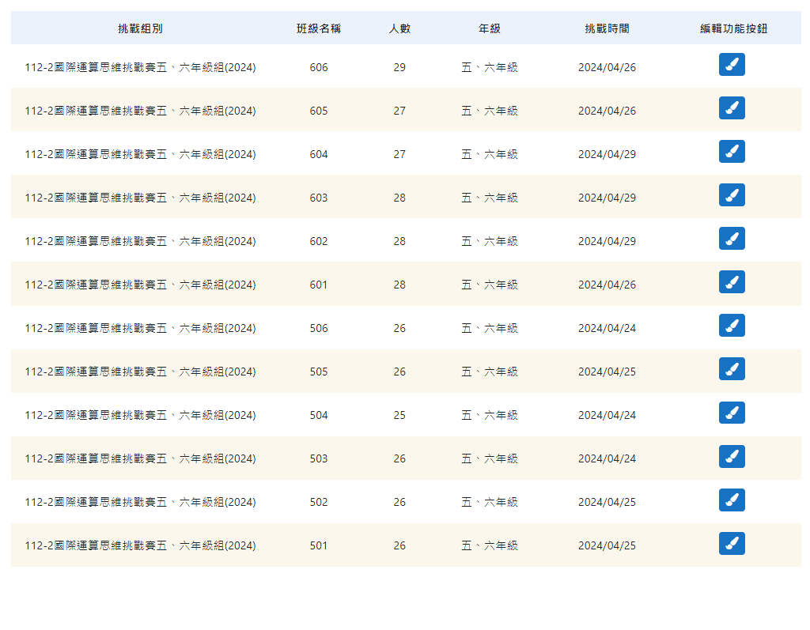Viewport: 810px width, 630px height.
Task: Click date 2024/04/25 in row 501
Action: [x=607, y=545]
